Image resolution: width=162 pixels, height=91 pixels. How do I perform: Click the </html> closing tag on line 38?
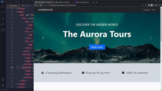pos(21,87)
